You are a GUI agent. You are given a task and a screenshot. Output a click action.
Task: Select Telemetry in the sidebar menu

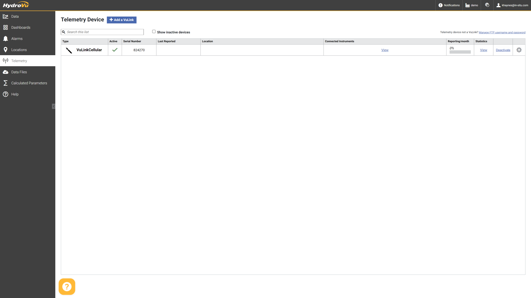19,61
